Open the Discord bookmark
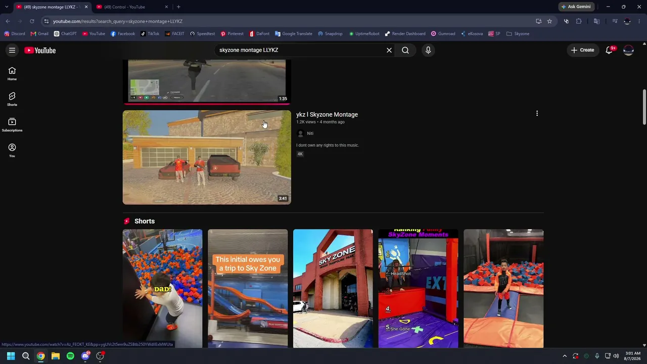647x364 pixels. point(15,34)
